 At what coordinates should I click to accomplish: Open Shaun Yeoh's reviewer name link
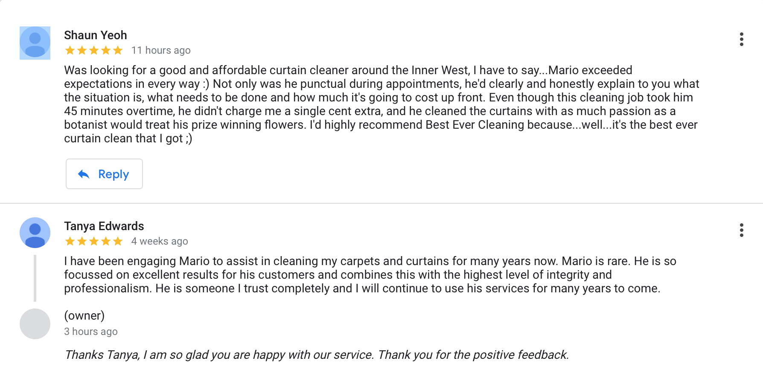tap(96, 35)
